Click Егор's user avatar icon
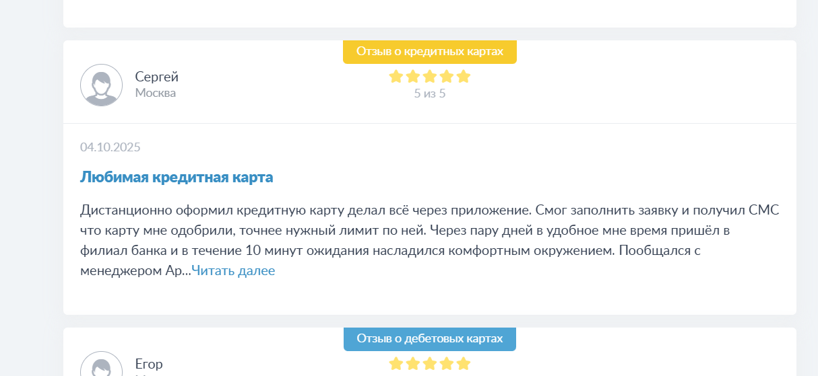The width and height of the screenshot is (818, 376). 101,367
